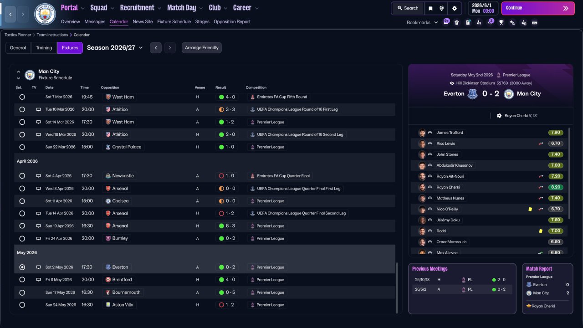583x328 pixels.
Task: Select the Aston Villa fixture radio button
Action: click(22, 305)
